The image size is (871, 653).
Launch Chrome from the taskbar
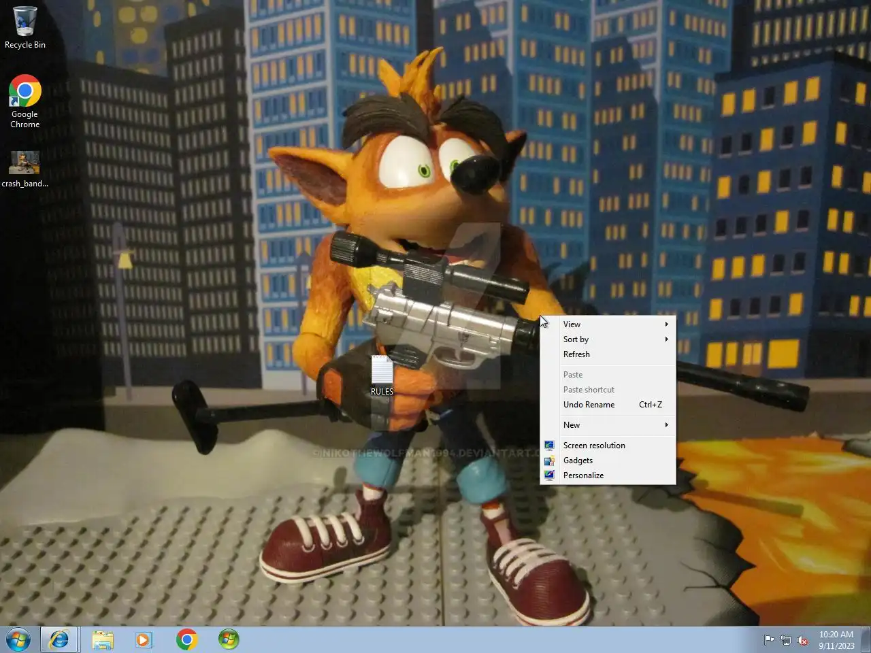coord(186,639)
